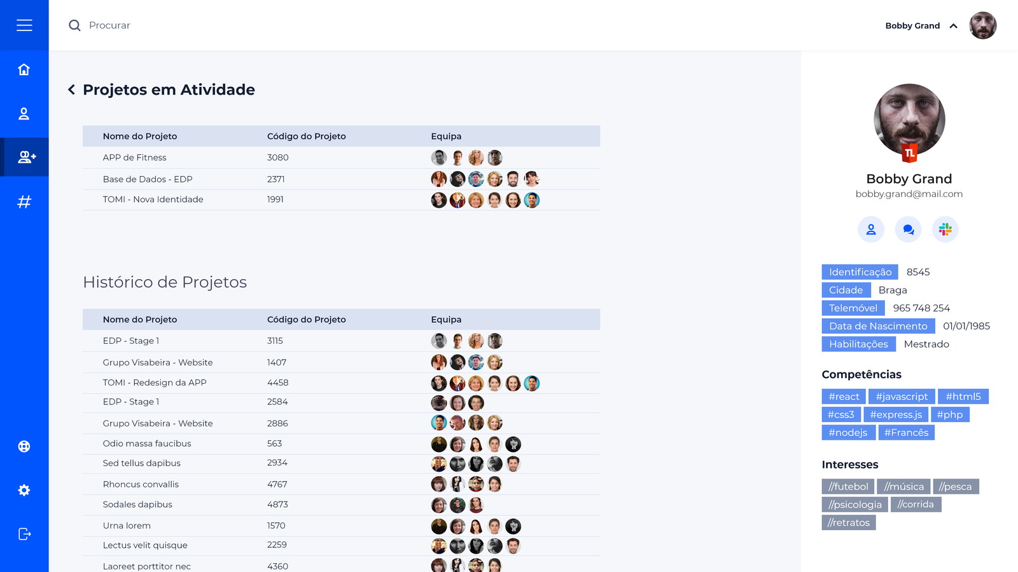Open the hamburger menu in sidebar
The image size is (1018, 572).
(24, 25)
